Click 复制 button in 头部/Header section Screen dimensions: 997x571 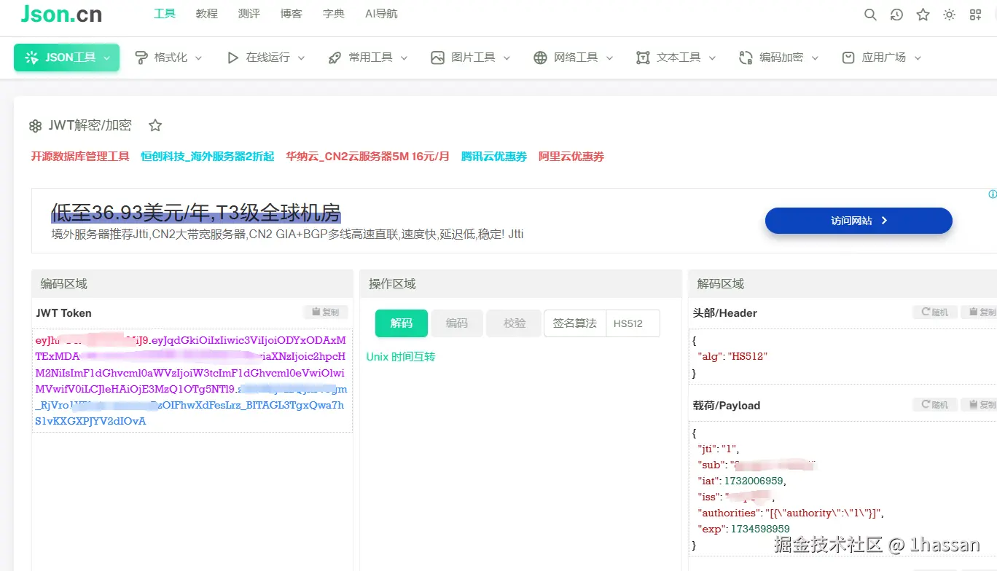point(980,312)
